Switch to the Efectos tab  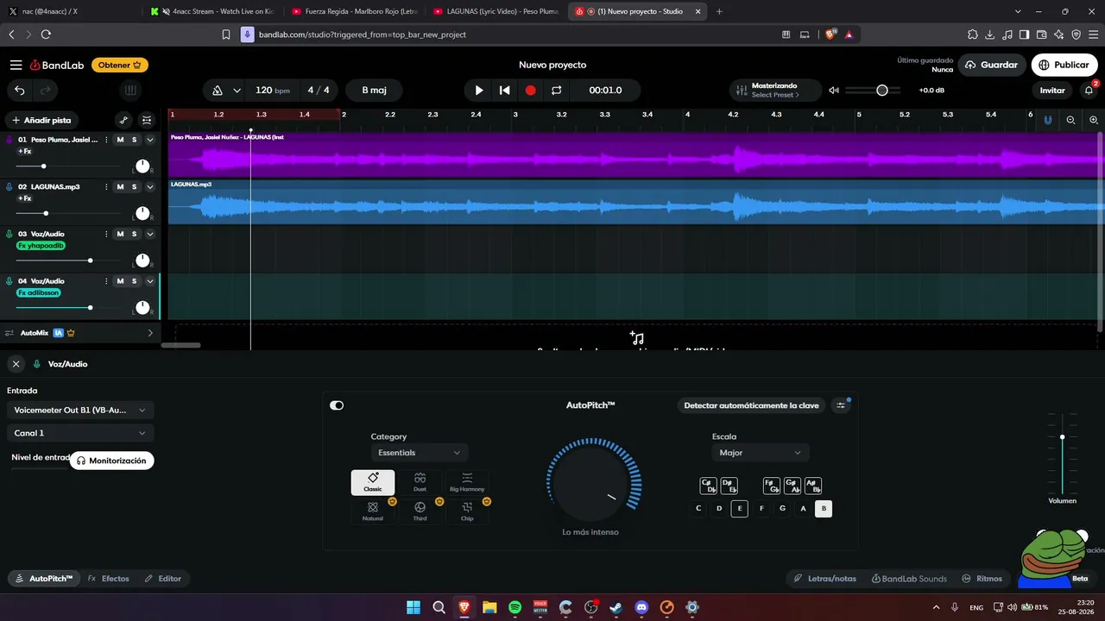pos(109,579)
